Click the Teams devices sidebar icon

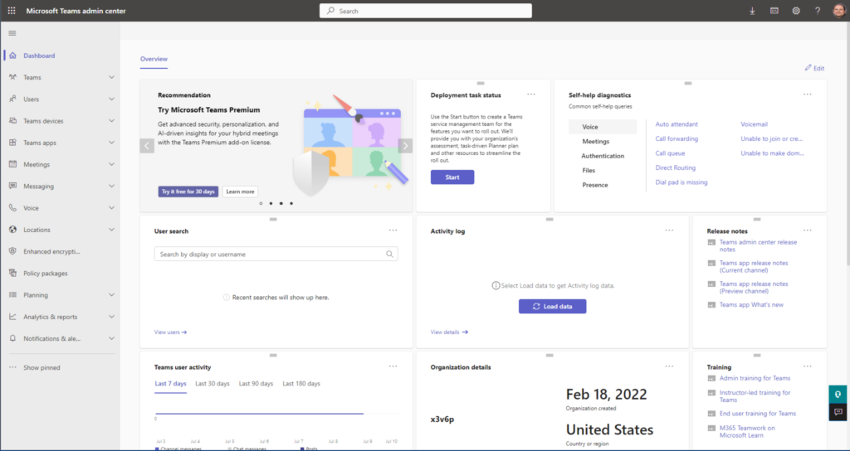click(12, 121)
